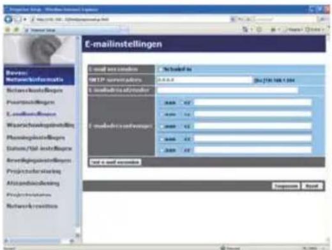Open Netwerk resetten in the sidebar

point(32,206)
